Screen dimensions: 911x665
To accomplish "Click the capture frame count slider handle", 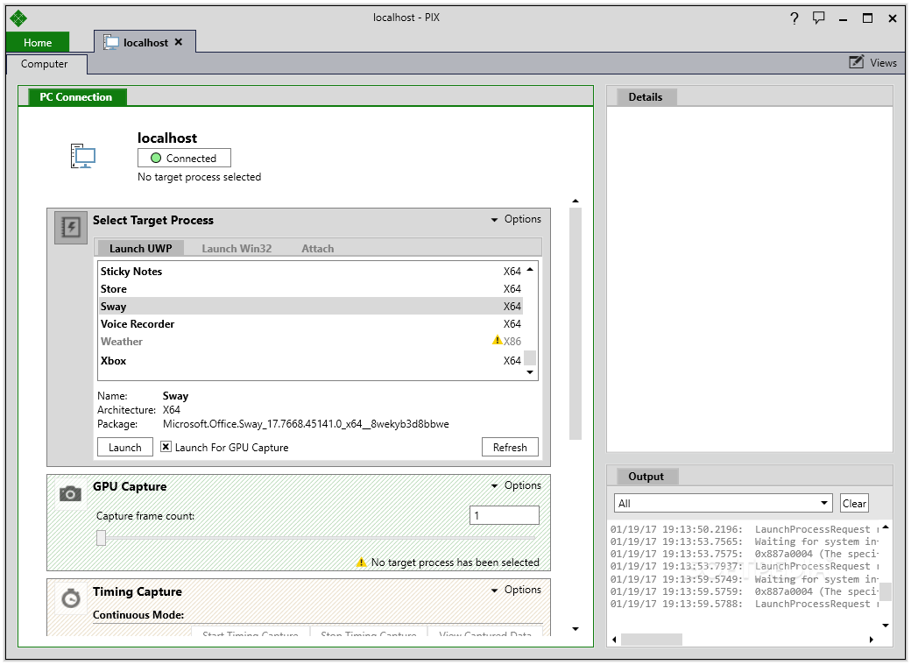I will coord(101,538).
